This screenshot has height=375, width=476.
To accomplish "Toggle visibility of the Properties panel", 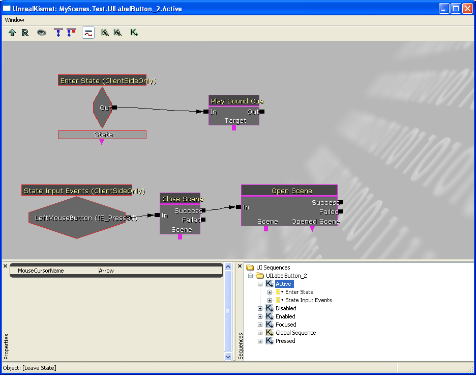I will click(x=5, y=265).
